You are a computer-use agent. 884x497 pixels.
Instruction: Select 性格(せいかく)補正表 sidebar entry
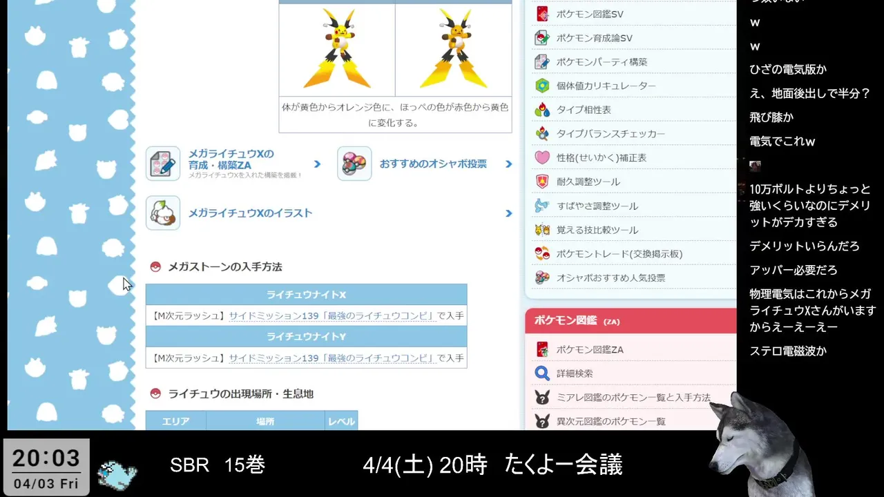(x=602, y=157)
